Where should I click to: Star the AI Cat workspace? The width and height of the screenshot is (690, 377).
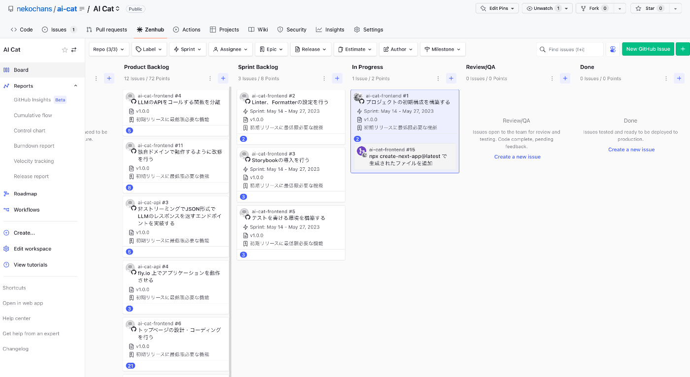click(x=65, y=50)
